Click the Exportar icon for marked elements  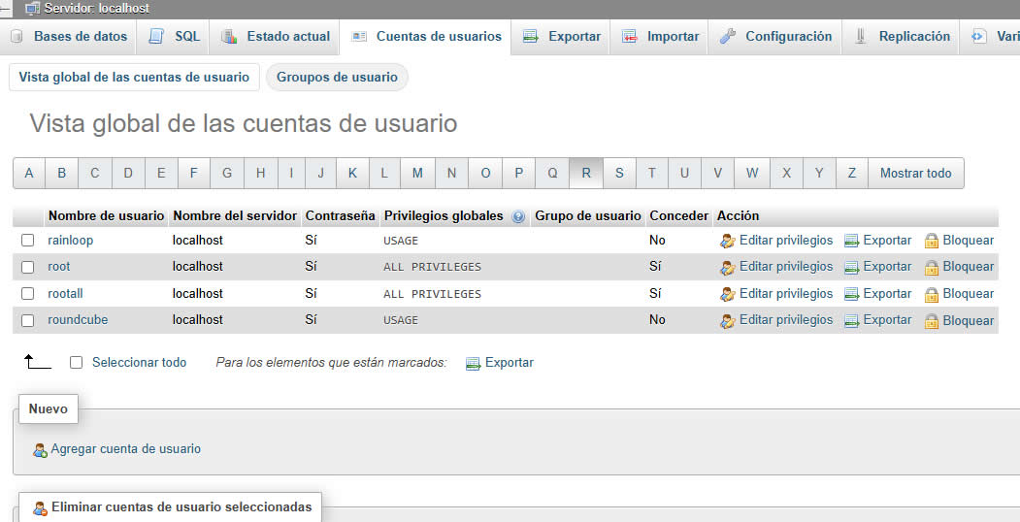(x=474, y=363)
